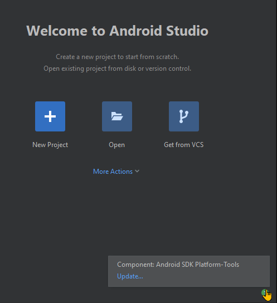Click the Android SDK Platform-Tools notification balloon
This screenshot has height=303, width=277.
click(189, 271)
